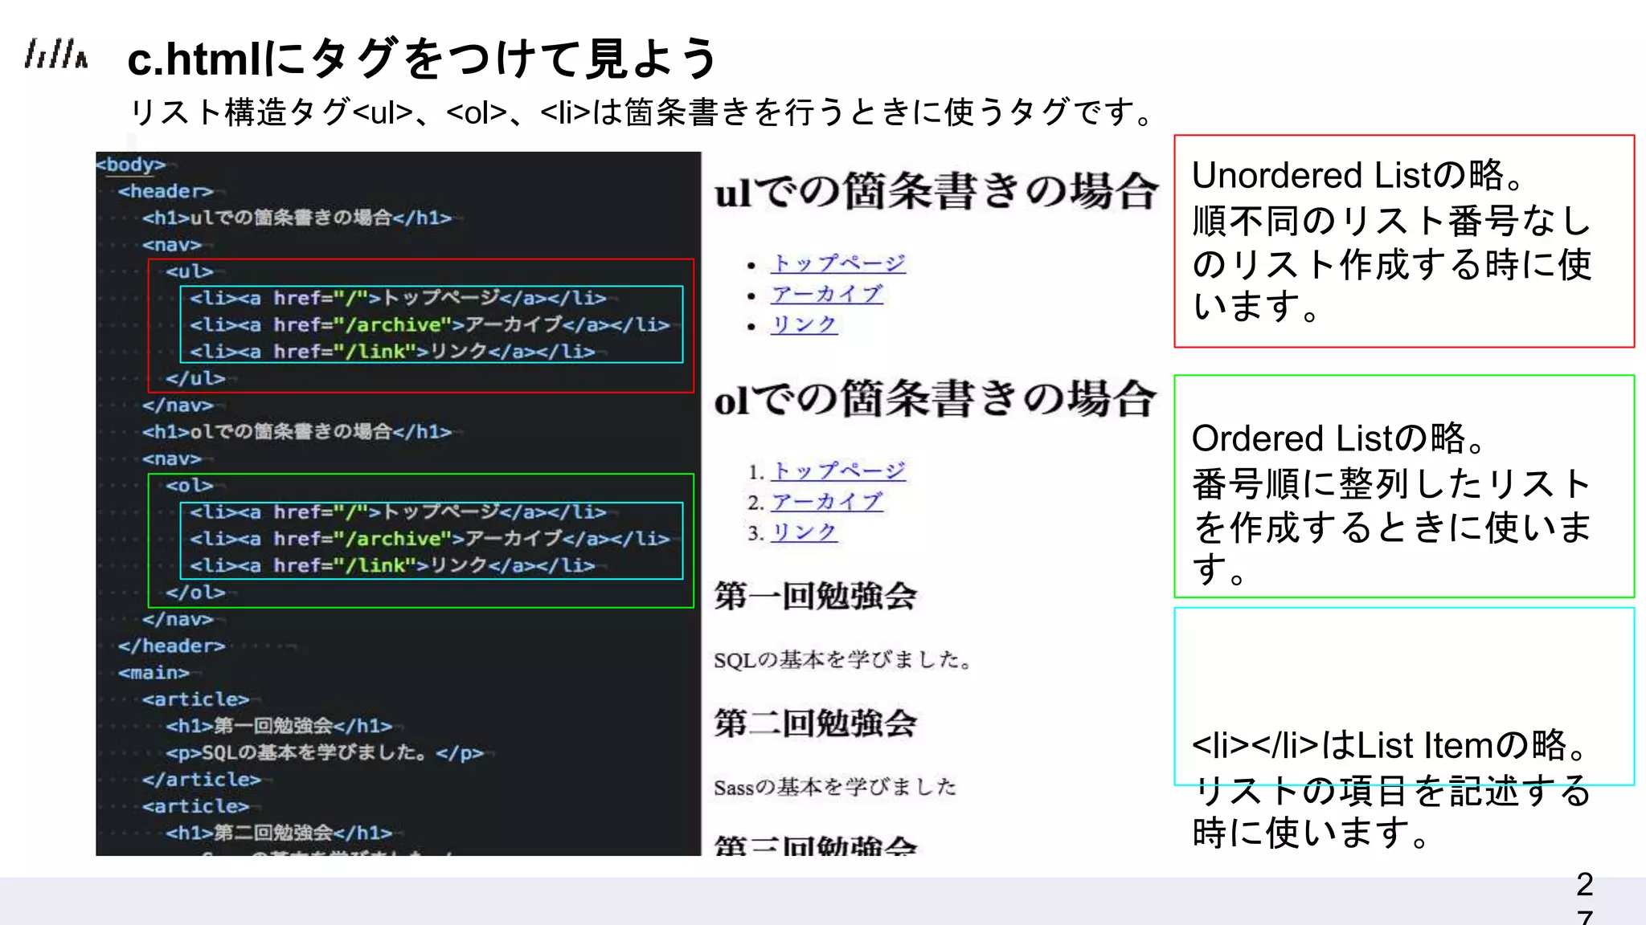Viewport: 1646px width, 925px height.
Task: Select the h1 'ulでの箇条書きの場合' code line
Action: [297, 218]
